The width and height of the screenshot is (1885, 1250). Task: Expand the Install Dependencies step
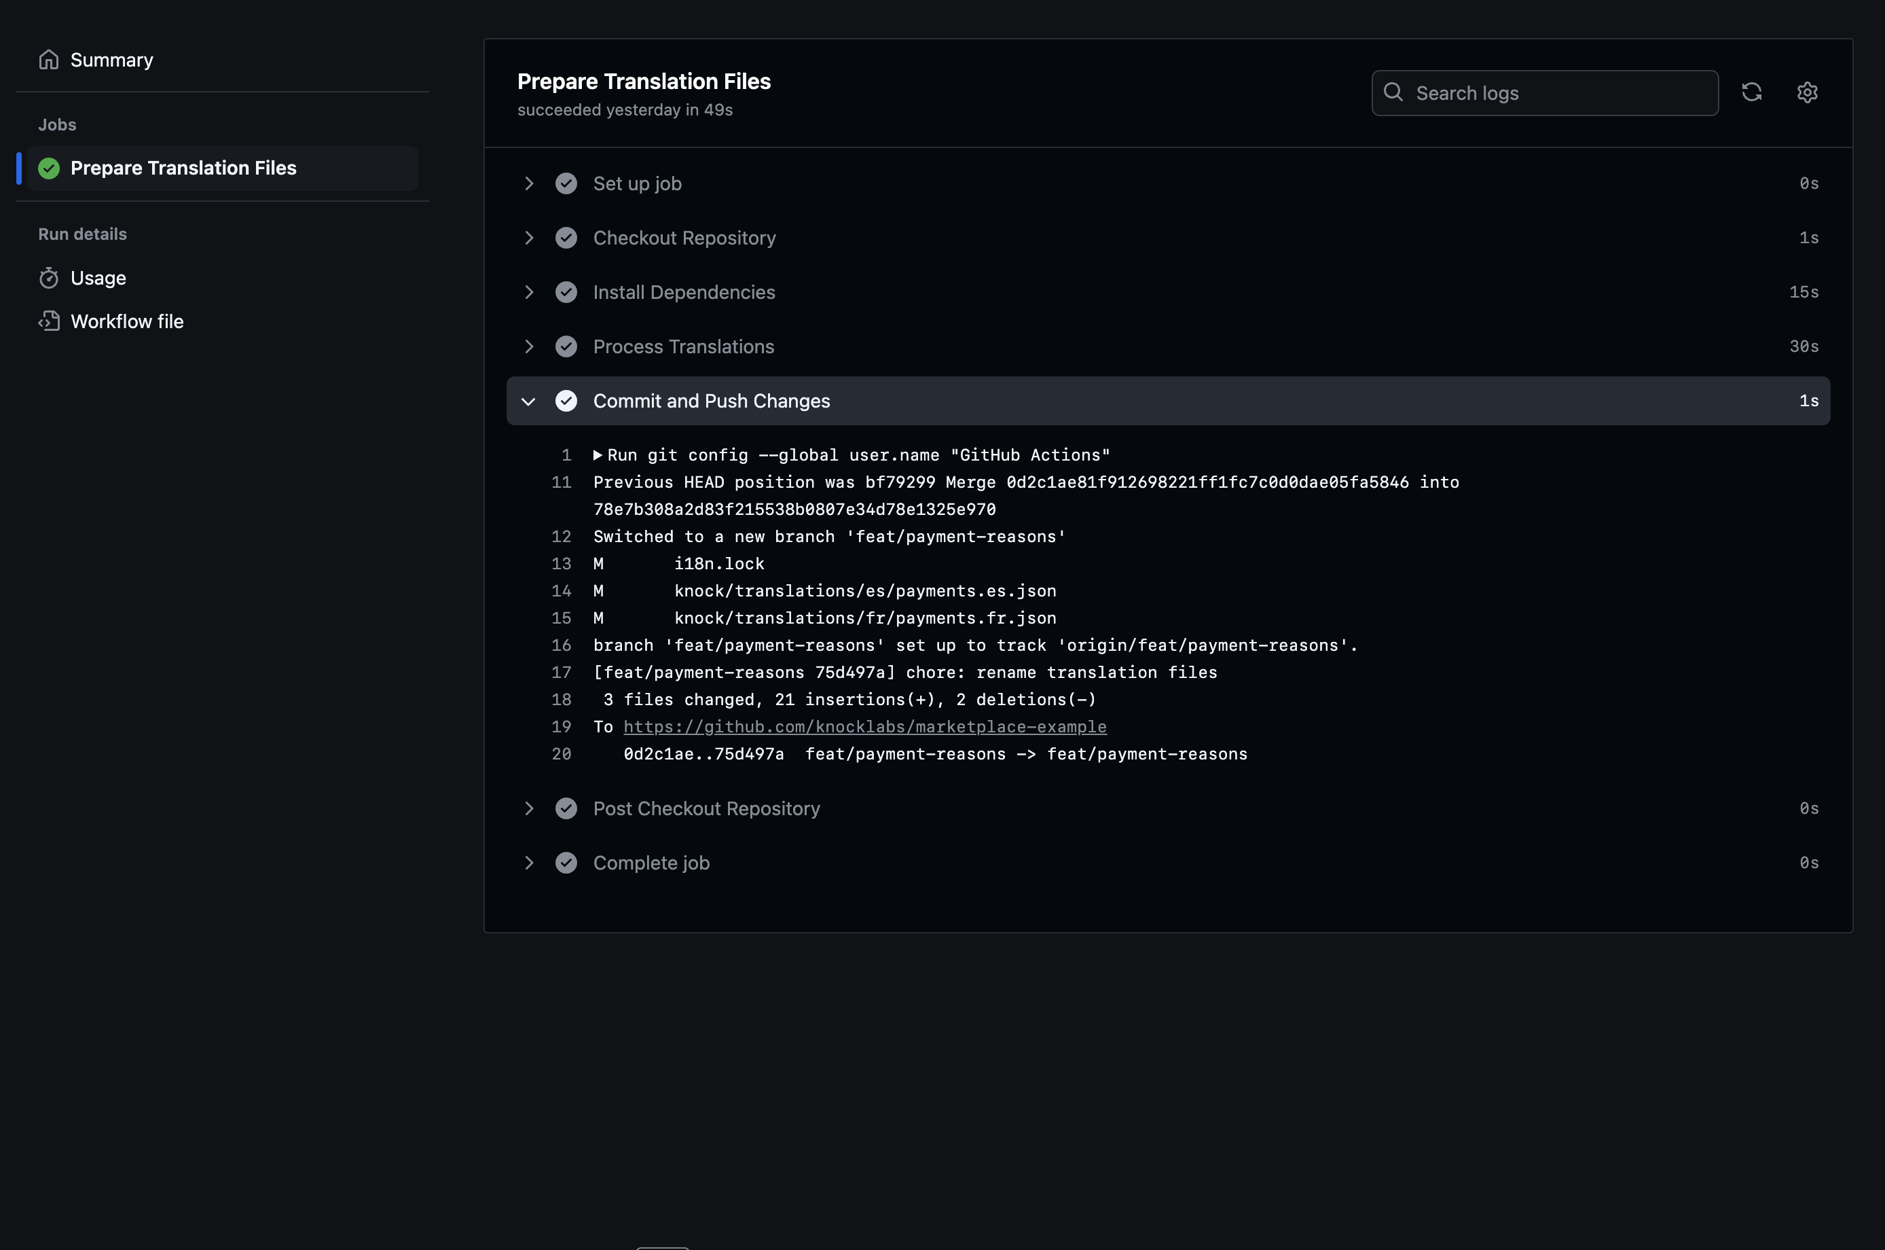point(529,291)
